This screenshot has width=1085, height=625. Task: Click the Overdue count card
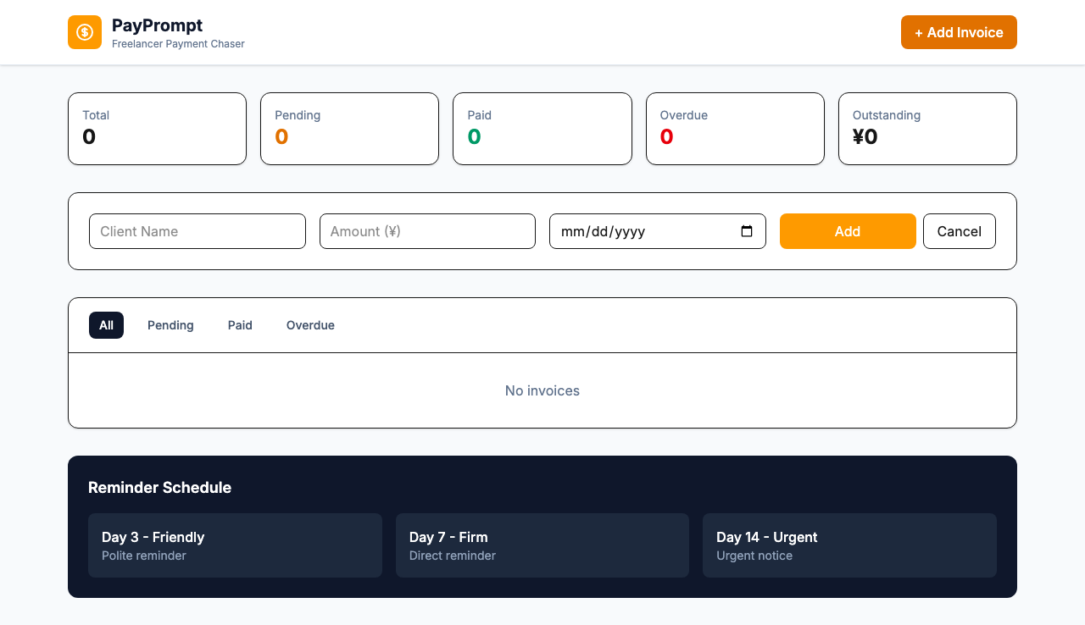(x=735, y=128)
